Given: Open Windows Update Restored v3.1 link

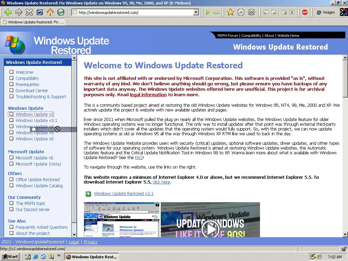Looking at the screenshot, I should (124, 193).
